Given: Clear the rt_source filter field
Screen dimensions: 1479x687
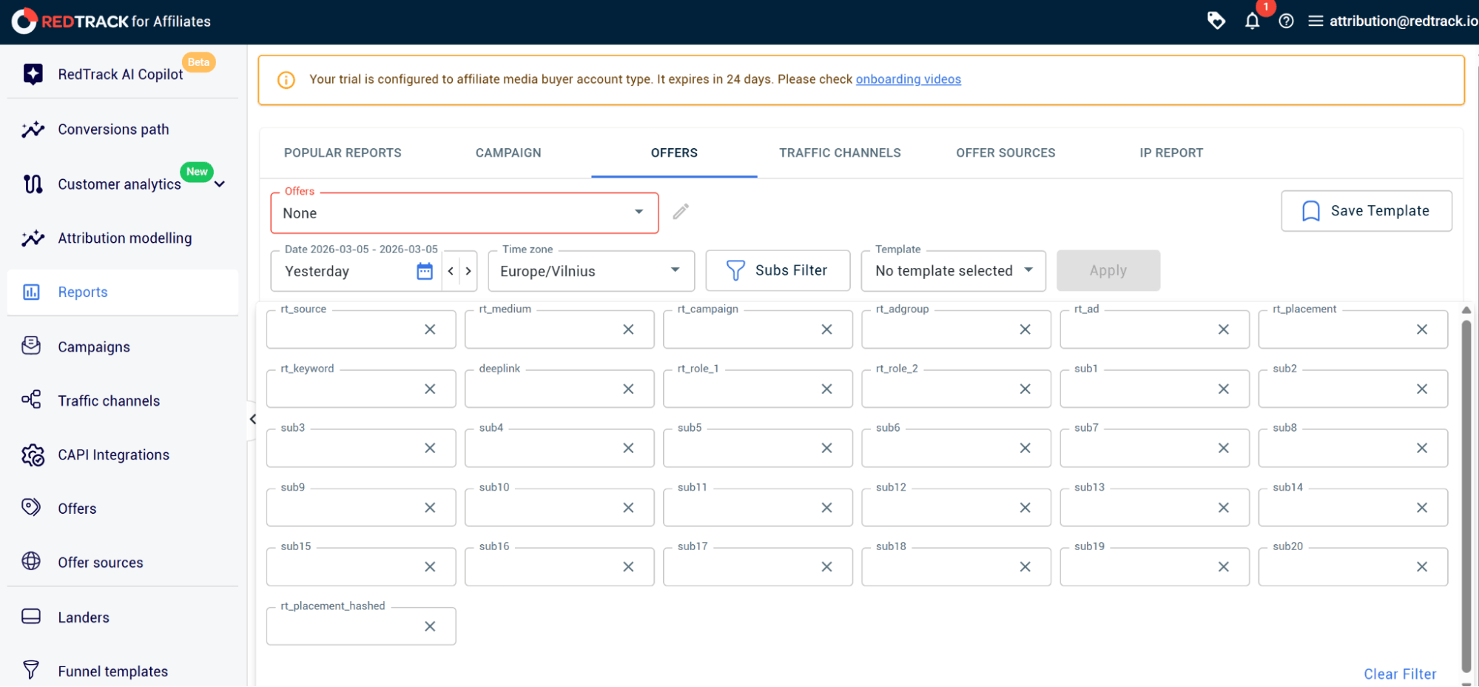Looking at the screenshot, I should tap(430, 329).
